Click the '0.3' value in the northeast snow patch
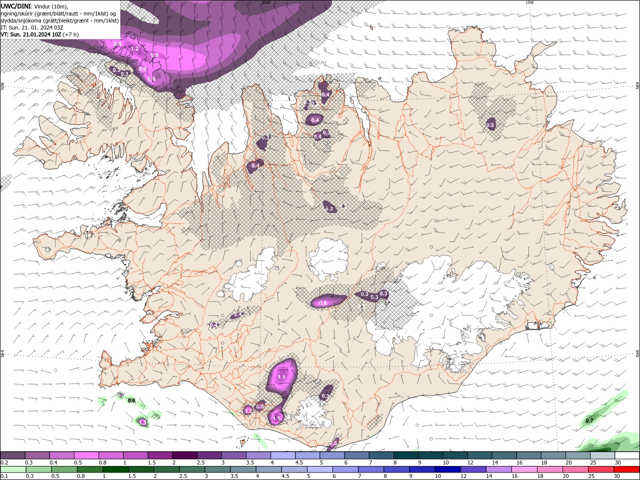Screen dimensions: 640x480 tap(490, 125)
